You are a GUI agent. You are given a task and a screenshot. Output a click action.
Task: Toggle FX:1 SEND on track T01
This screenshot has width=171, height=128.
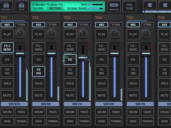click(x=7, y=48)
